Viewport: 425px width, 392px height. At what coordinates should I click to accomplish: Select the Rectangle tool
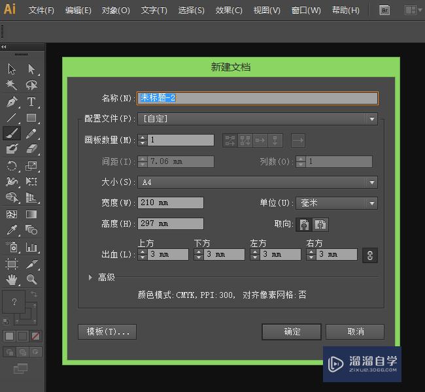click(31, 118)
